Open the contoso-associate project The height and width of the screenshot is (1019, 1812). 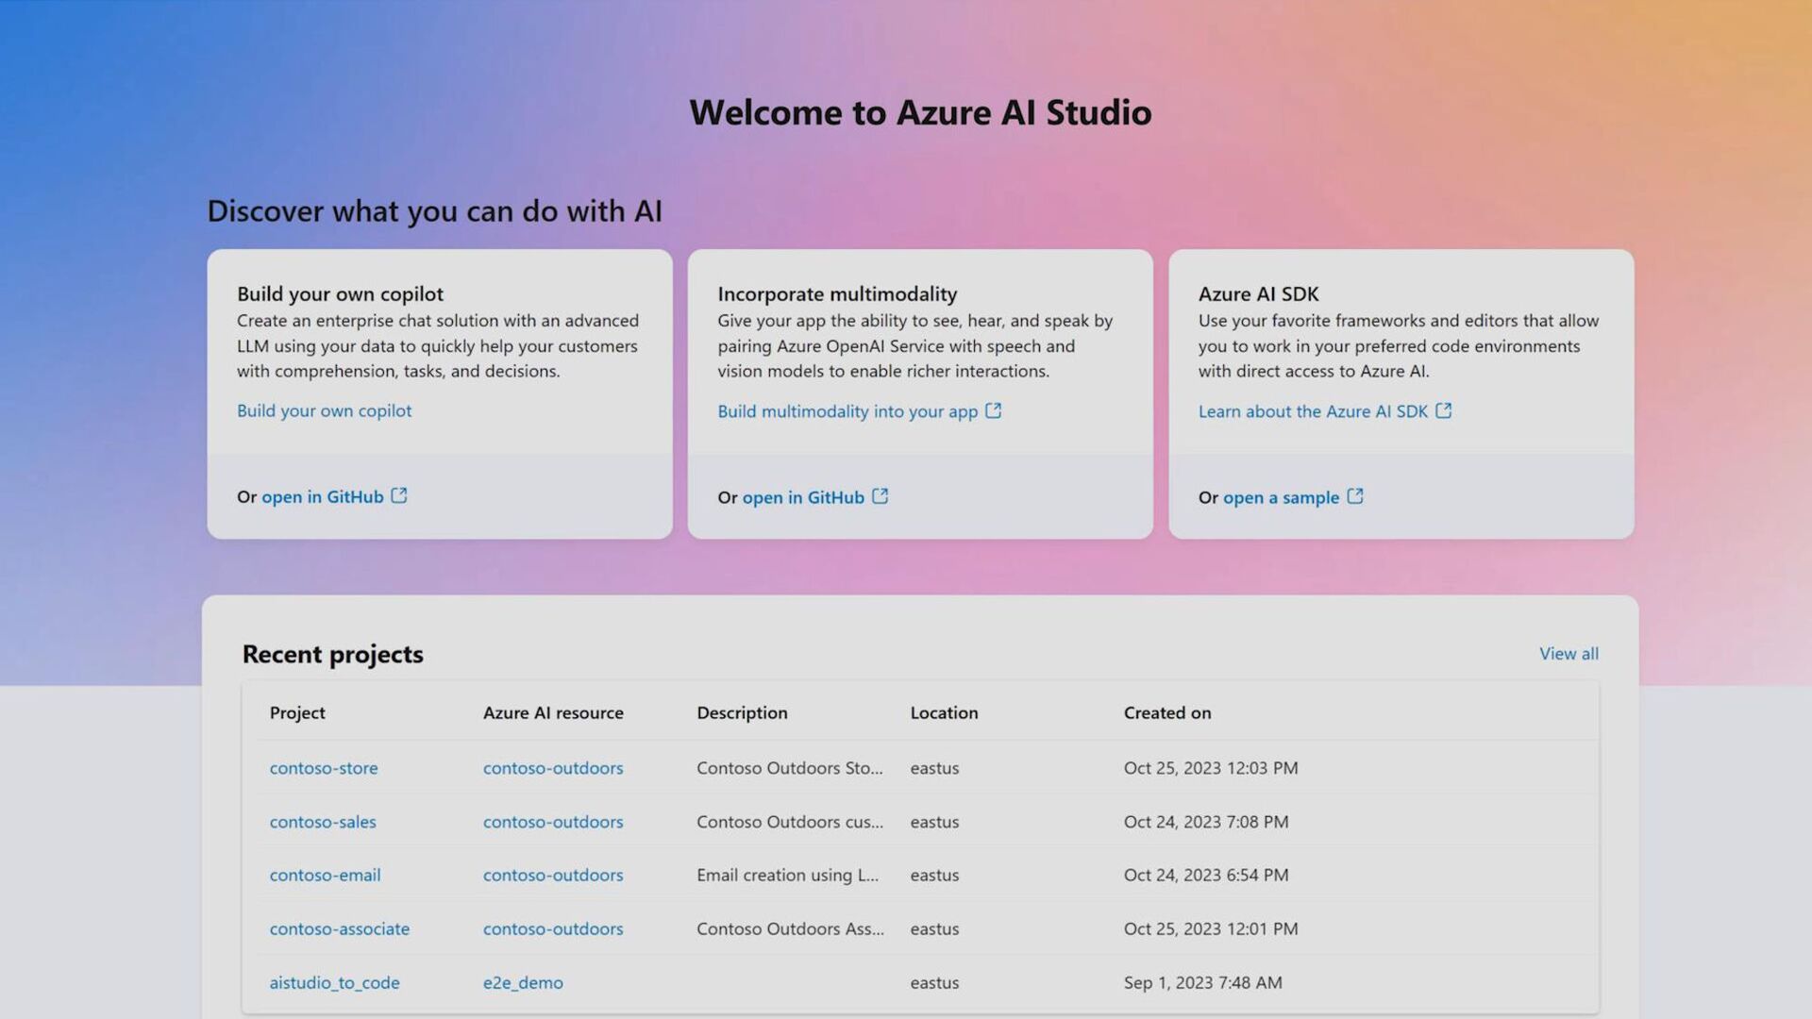click(340, 928)
